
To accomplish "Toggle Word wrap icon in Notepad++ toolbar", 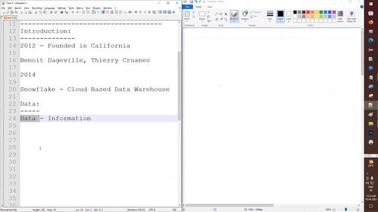I will [93, 12].
